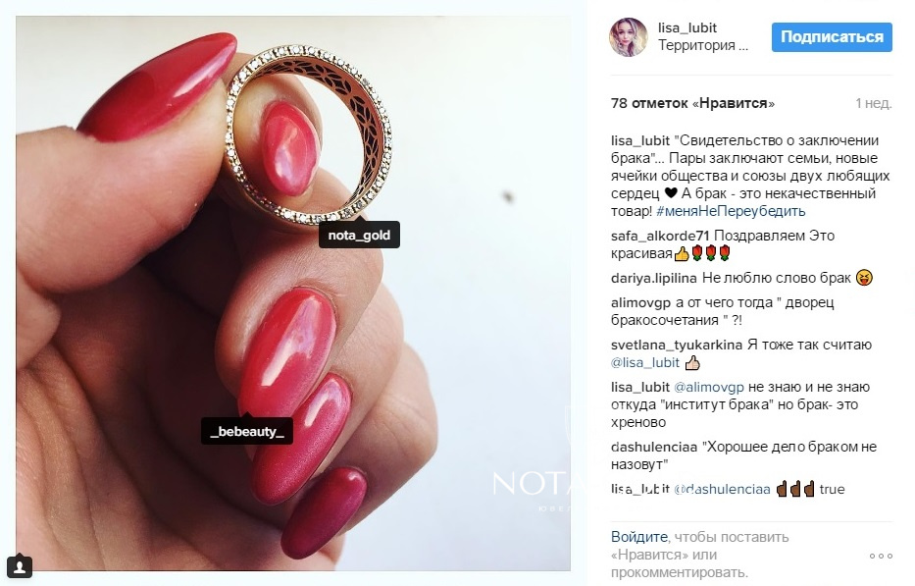Click the @dashulenciaa mention in the last comment
The width and height of the screenshot is (915, 586).
pos(722,489)
